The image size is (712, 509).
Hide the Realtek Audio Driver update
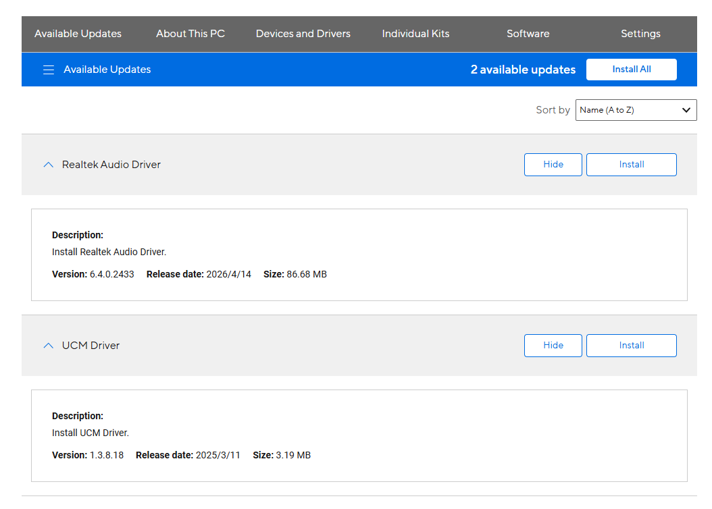click(x=553, y=165)
